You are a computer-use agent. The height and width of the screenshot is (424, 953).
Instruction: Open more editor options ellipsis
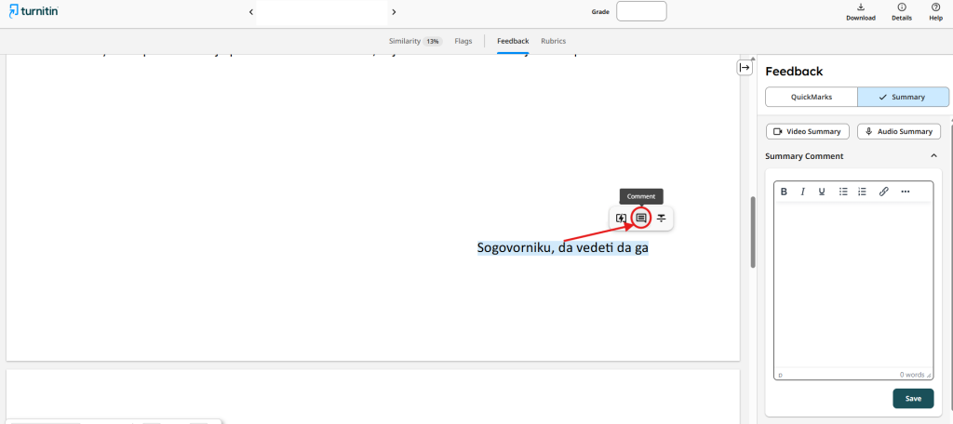point(905,192)
